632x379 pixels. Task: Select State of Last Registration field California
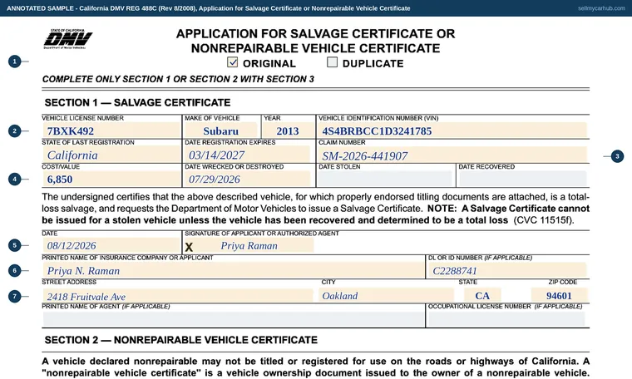coord(111,155)
